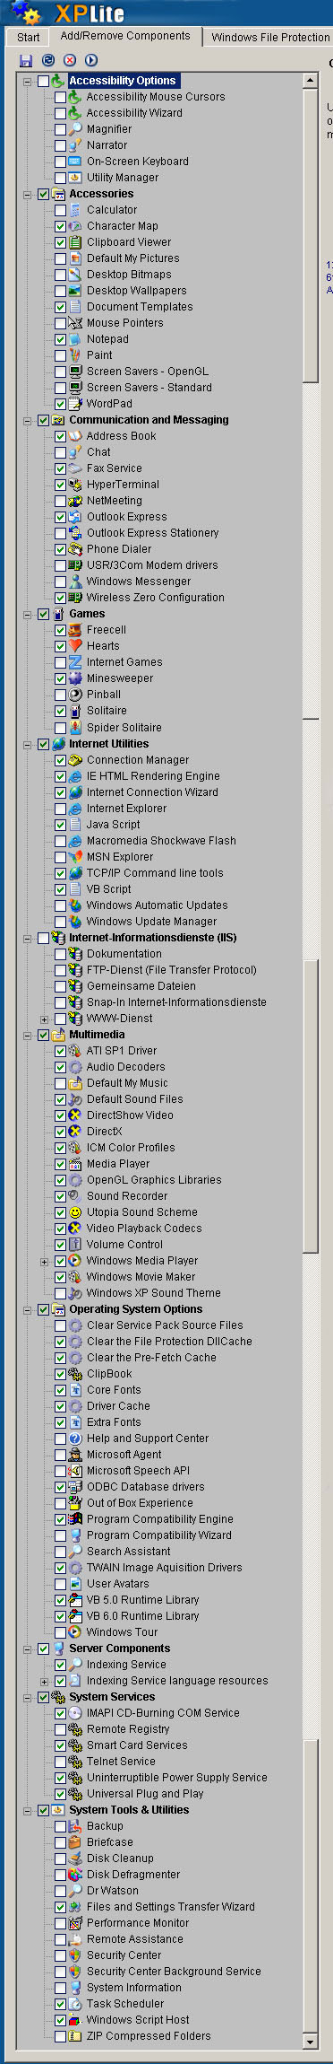
Task: Select the System Tools & Utilities label
Action: tap(129, 1810)
